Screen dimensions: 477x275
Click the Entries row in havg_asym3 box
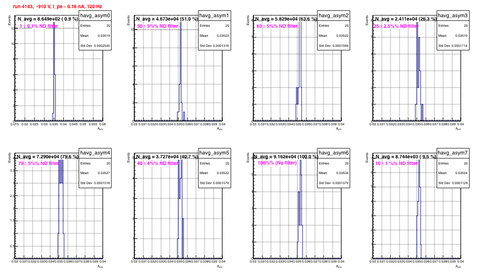[453, 25]
